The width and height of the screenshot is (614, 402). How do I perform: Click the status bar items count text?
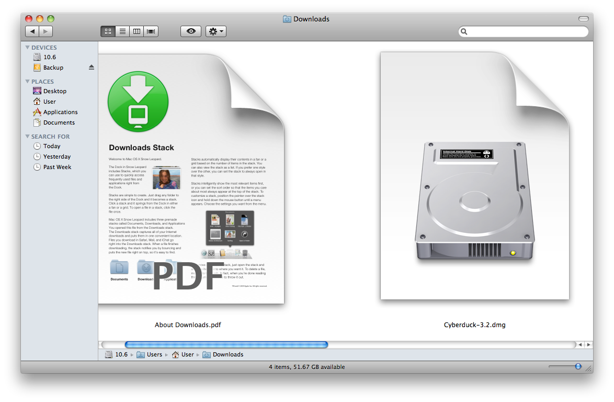click(307, 367)
